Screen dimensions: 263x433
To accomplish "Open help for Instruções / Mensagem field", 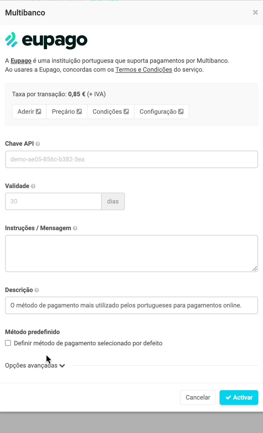I will (x=75, y=228).
